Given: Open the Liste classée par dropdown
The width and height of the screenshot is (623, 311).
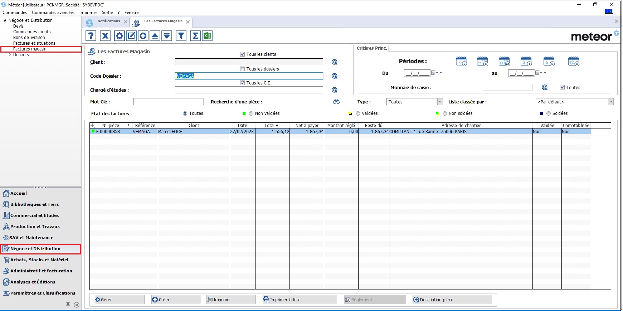Looking at the screenshot, I should coord(575,102).
